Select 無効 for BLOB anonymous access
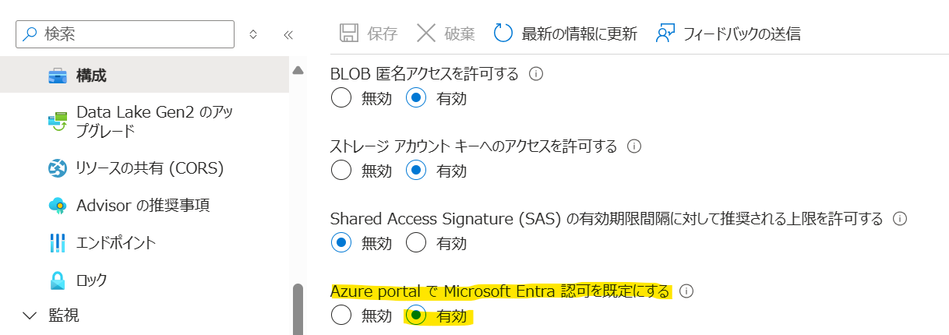The height and width of the screenshot is (335, 949). 341,98
